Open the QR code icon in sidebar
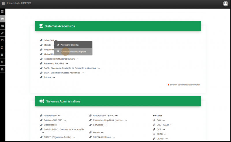Viewport: 231px width, 142px height. 2,47
